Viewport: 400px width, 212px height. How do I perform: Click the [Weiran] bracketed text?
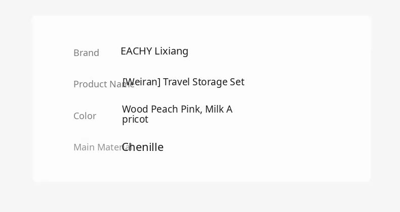click(142, 82)
